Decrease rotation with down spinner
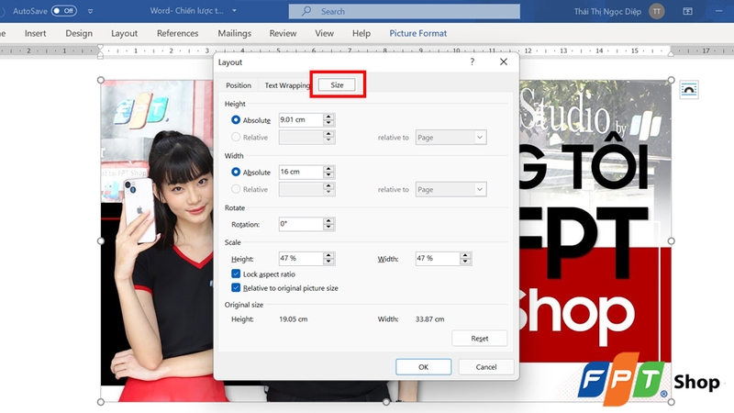This screenshot has height=413, width=734. click(328, 227)
